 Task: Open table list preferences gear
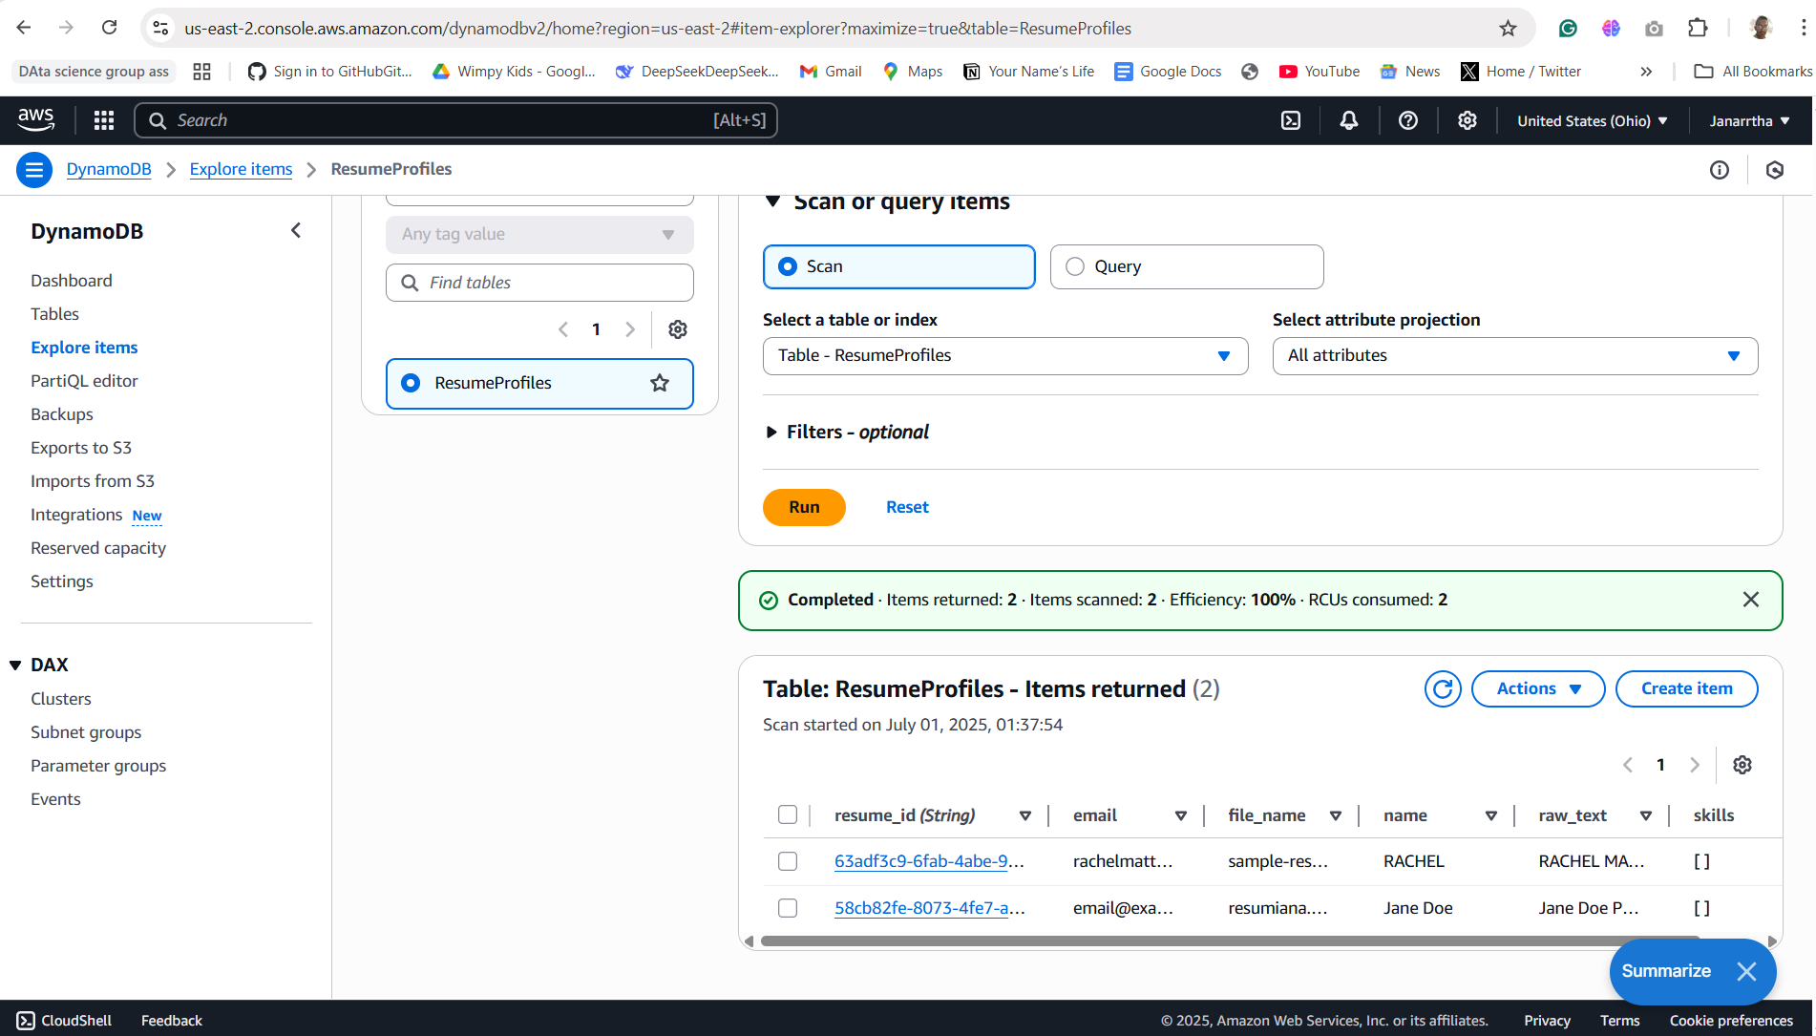pos(678,329)
